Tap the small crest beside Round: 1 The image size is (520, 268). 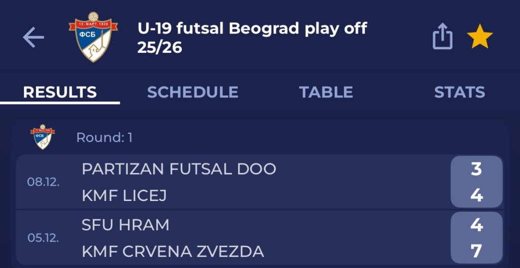click(x=43, y=137)
